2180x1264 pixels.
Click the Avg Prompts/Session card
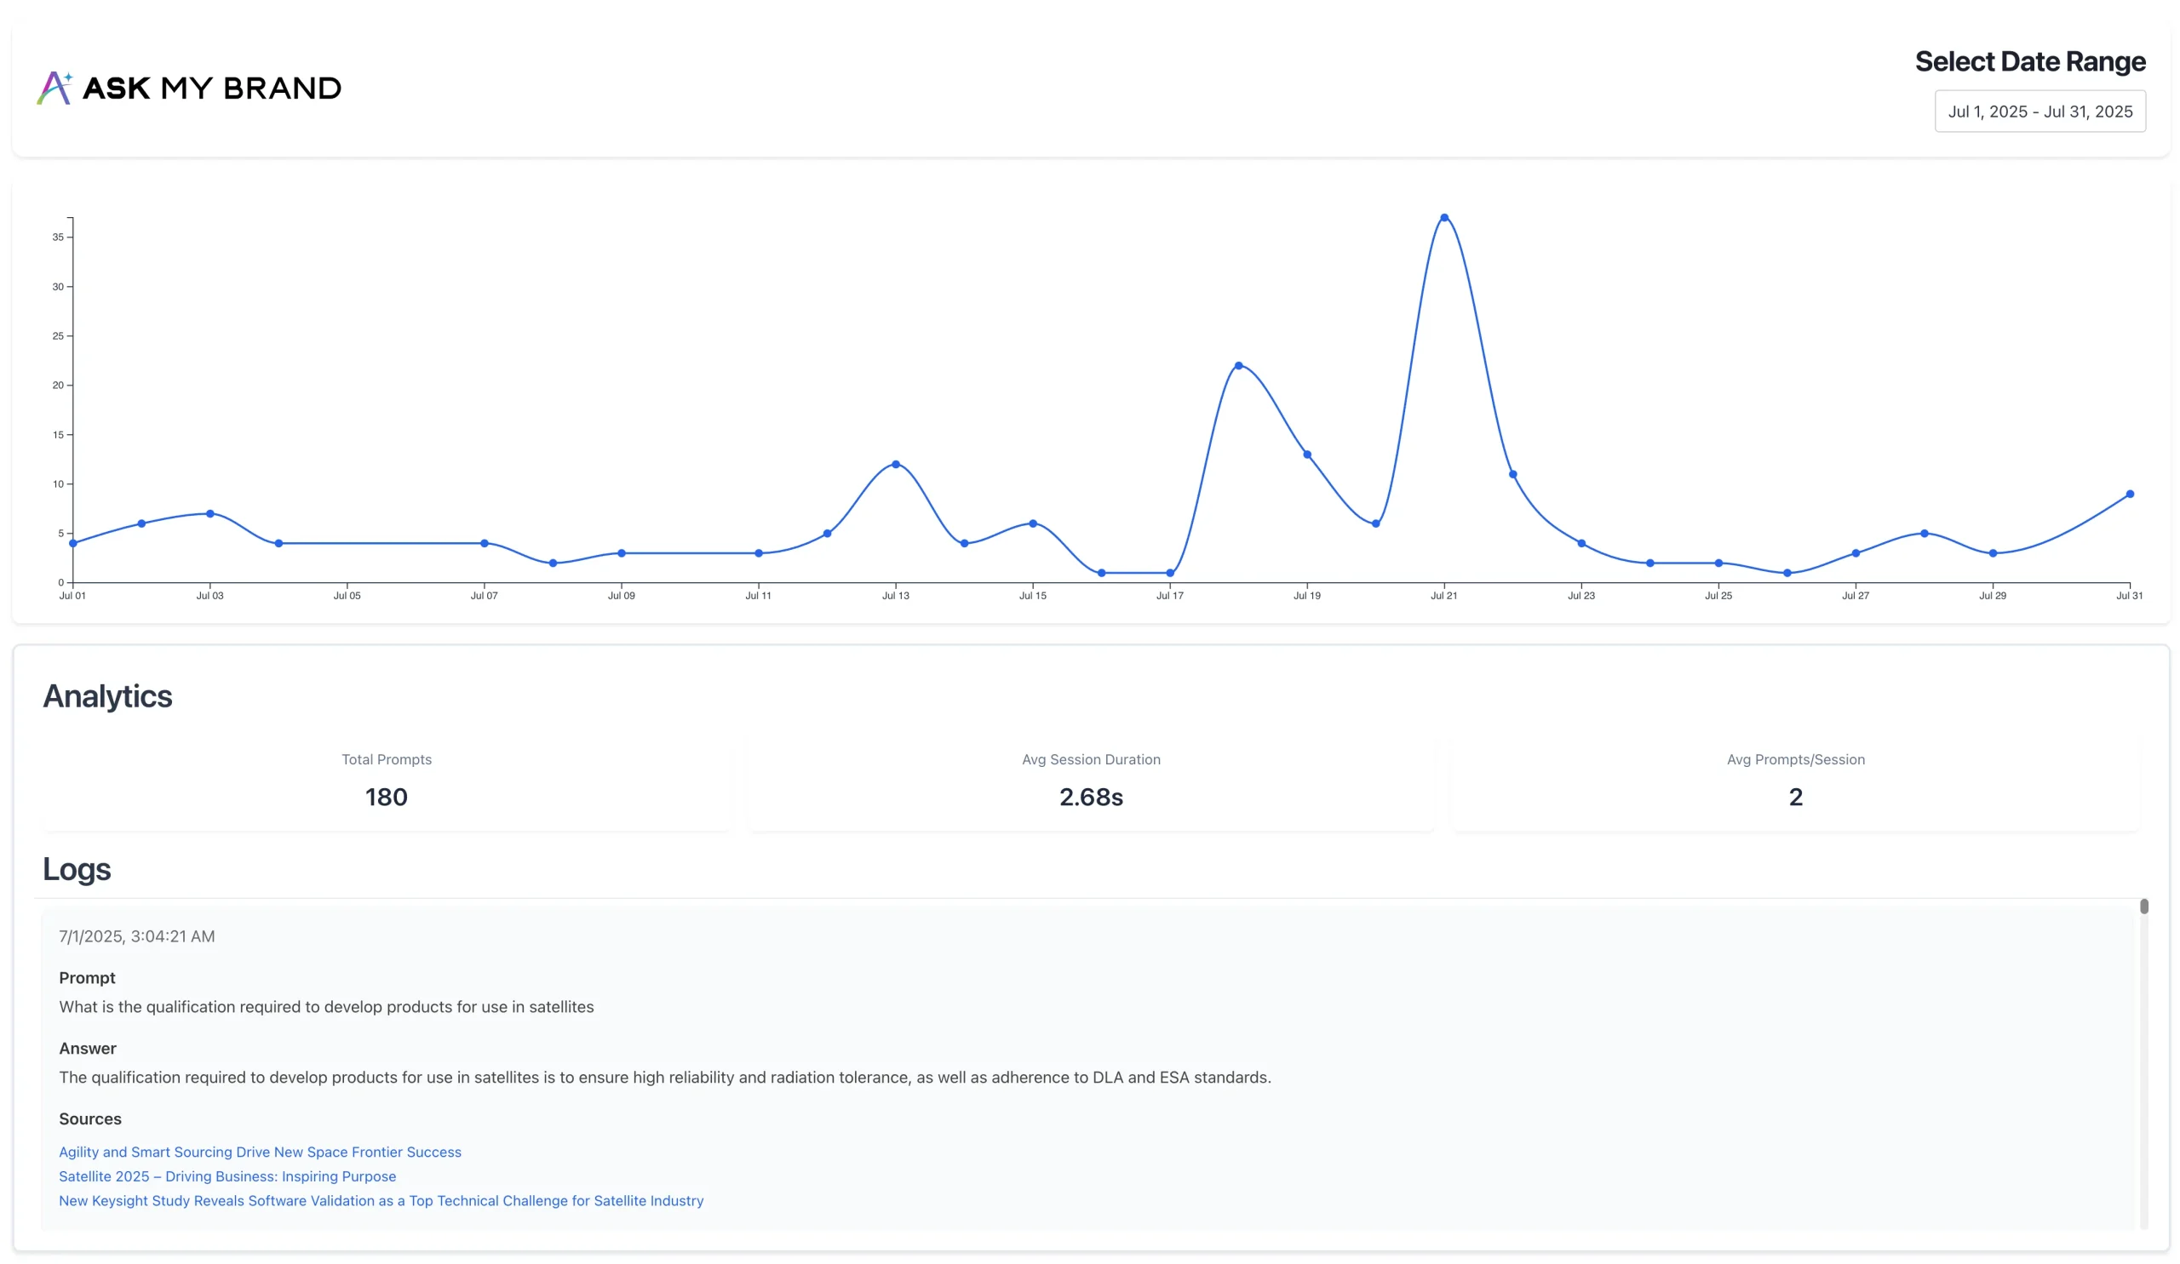click(1795, 783)
